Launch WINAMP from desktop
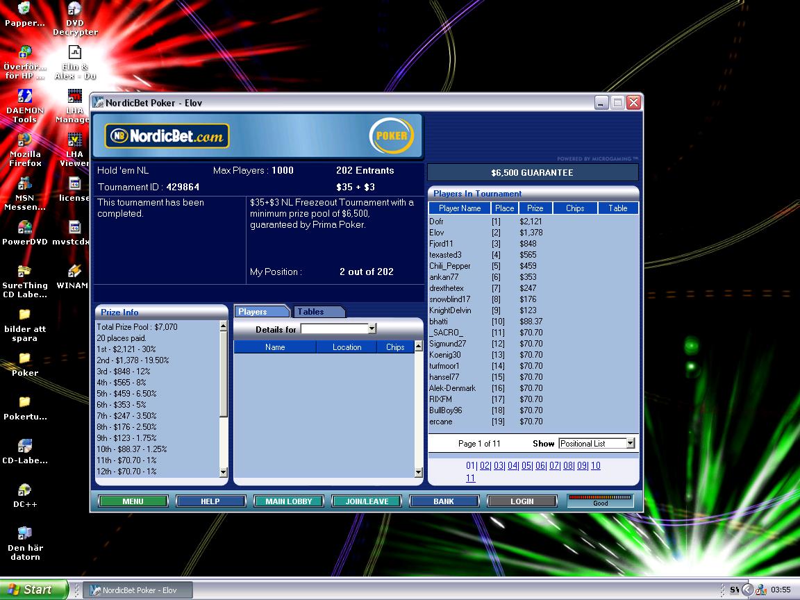This screenshot has height=600, width=800. coord(72,277)
